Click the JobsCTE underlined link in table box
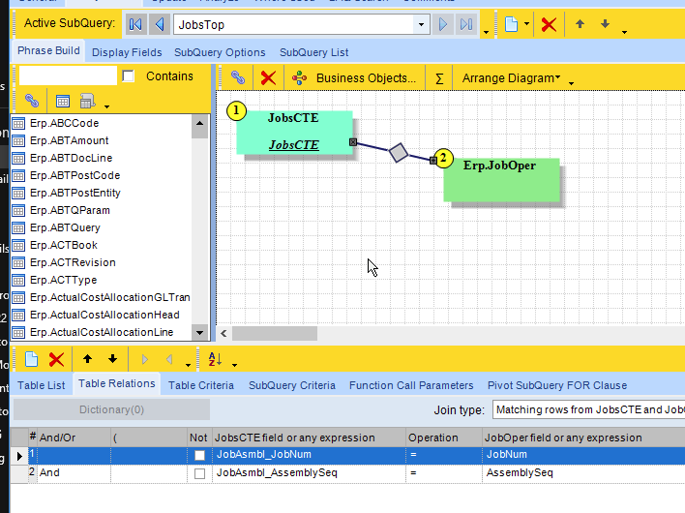 (293, 144)
